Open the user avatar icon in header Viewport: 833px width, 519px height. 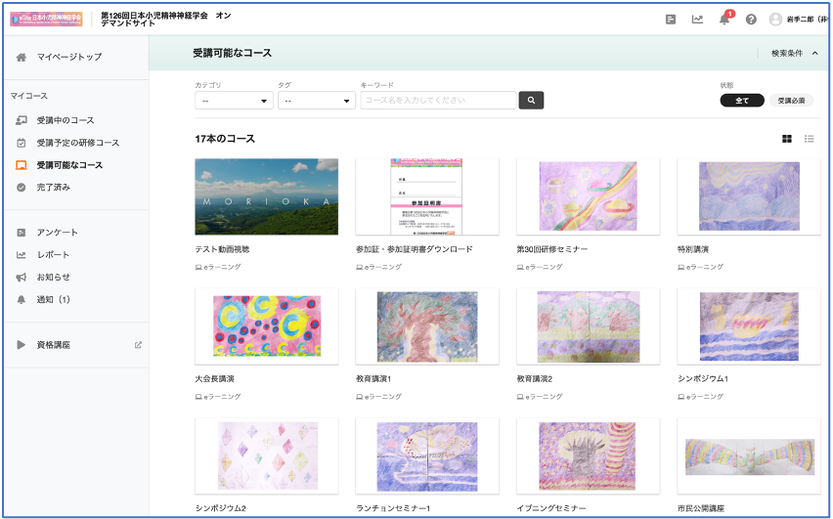tap(775, 20)
